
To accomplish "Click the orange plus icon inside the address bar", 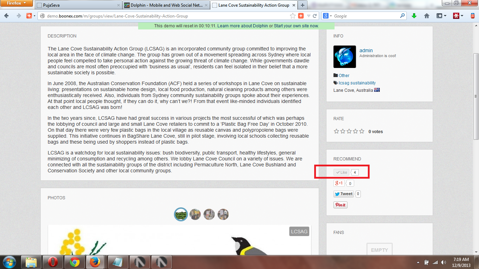I will (x=301, y=16).
